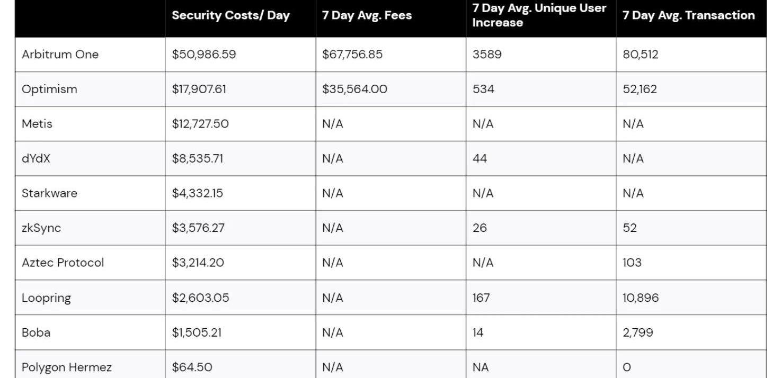Screen dimensions: 781x378
Task: Select the "7 Day Avg. Unique User Increase" header
Action: click(539, 15)
